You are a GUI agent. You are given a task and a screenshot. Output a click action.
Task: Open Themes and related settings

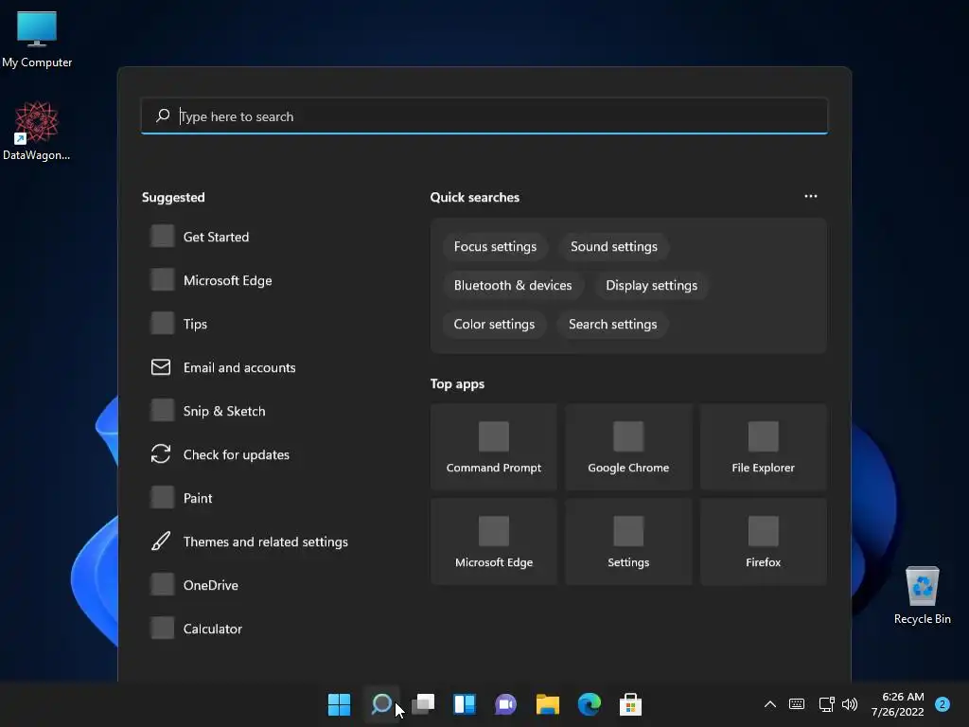coord(249,541)
